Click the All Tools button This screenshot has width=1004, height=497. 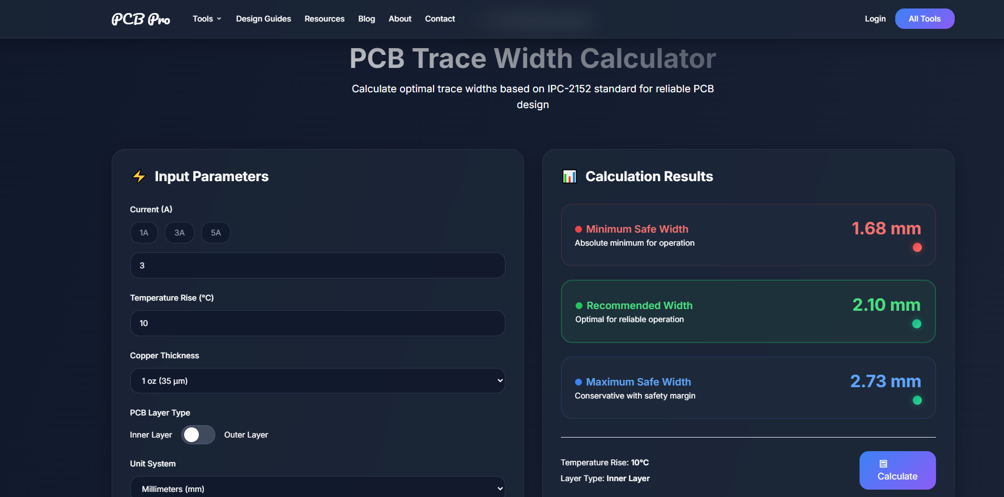pyautogui.click(x=924, y=18)
